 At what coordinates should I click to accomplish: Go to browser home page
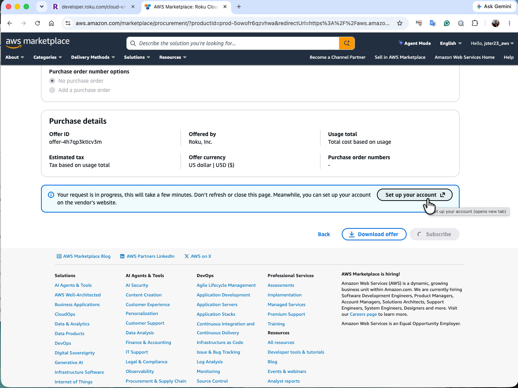click(51, 23)
